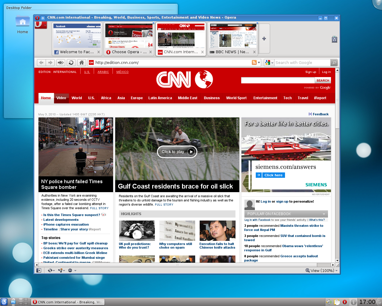The image size is (382, 306).
Task: Open Why computers still choke on spam
Action: point(175,246)
